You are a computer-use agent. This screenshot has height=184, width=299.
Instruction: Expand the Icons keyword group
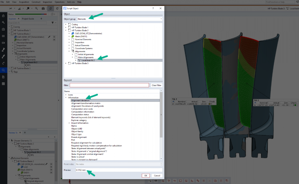pyautogui.click(x=66, y=95)
